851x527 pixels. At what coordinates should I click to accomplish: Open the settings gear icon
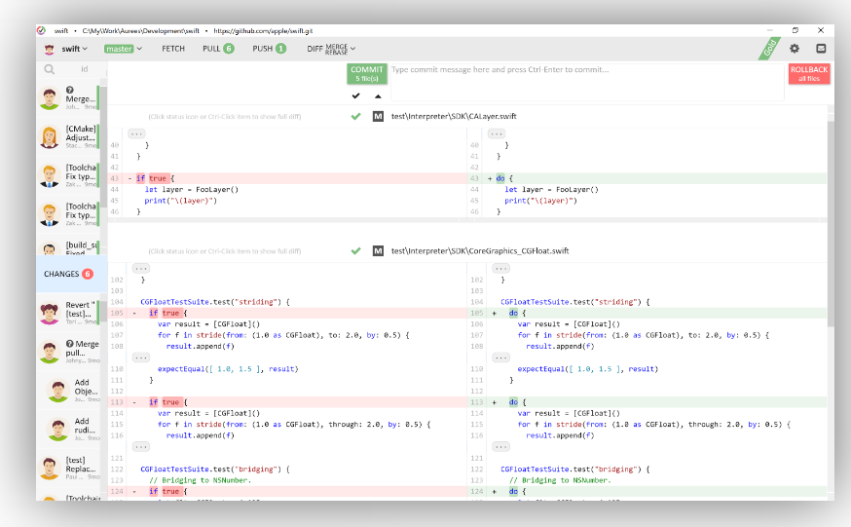click(795, 49)
